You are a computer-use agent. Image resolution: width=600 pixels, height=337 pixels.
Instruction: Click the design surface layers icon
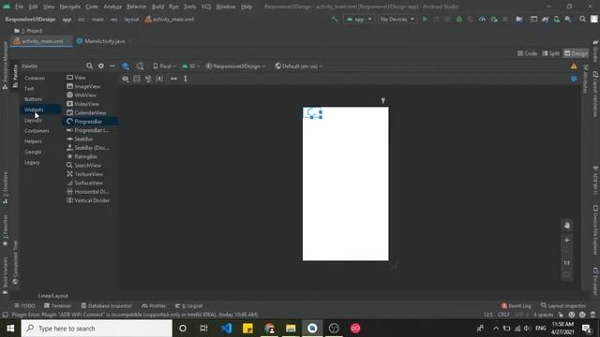tap(125, 66)
